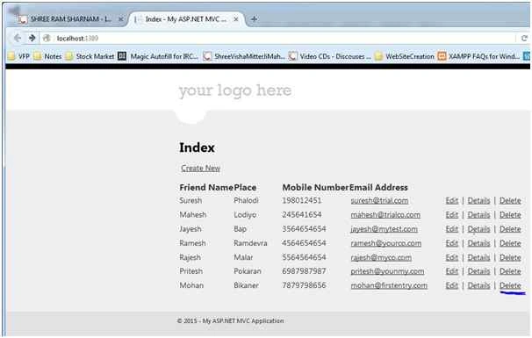Edit the Mohan row

451,285
